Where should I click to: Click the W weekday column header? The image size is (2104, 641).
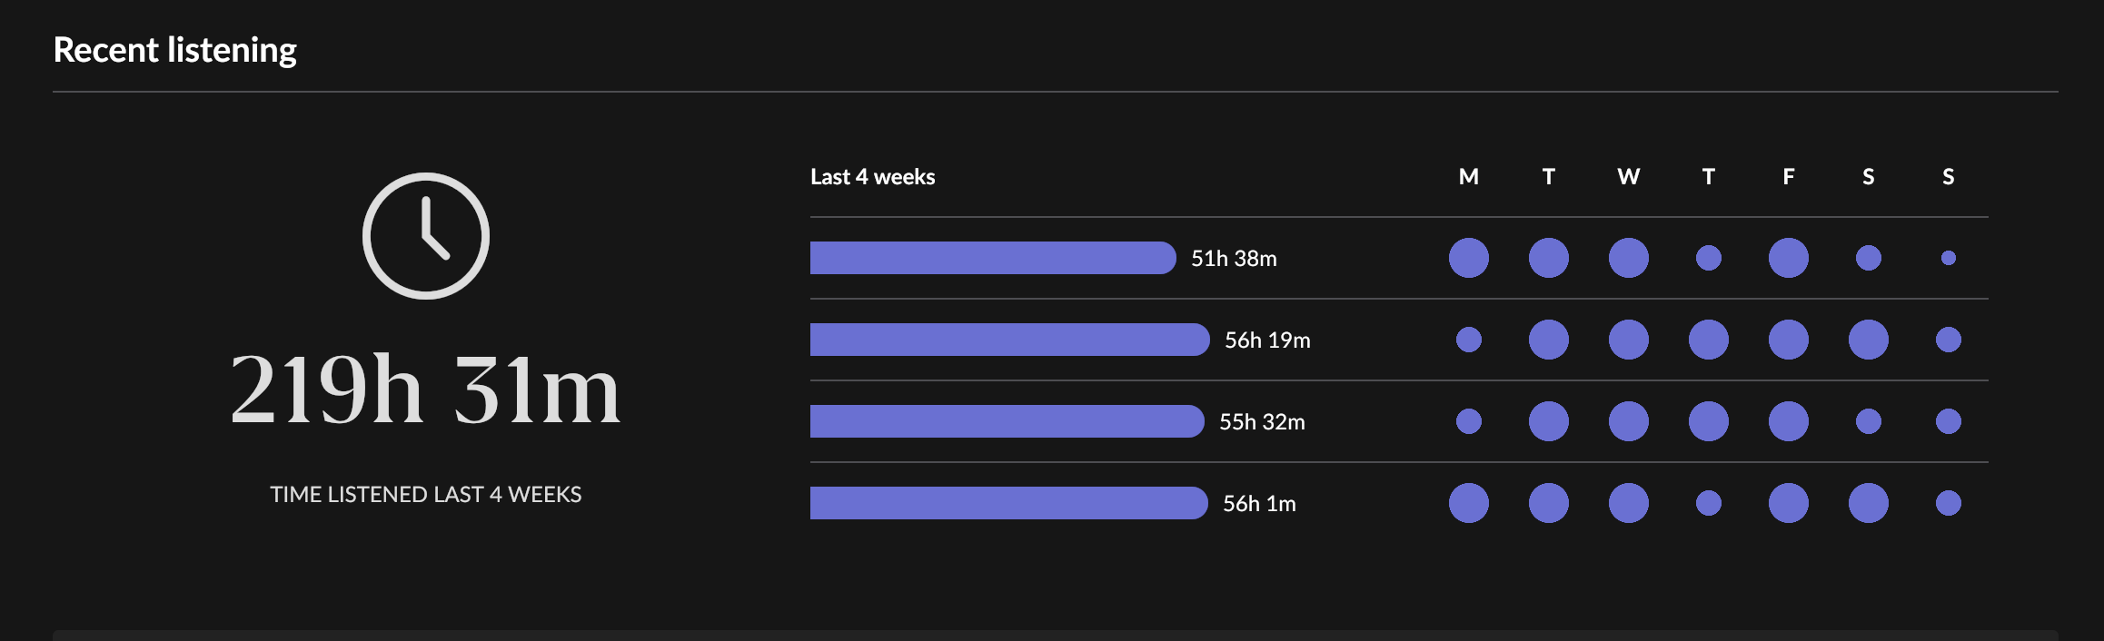point(1628,177)
